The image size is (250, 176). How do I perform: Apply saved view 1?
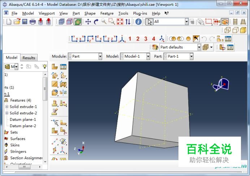click(x=130, y=39)
